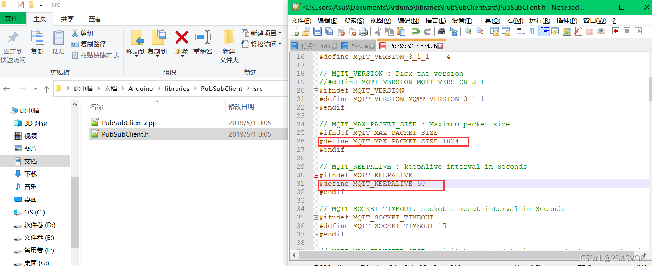Click the New file icon in Notepad++ toolbar

(295, 31)
